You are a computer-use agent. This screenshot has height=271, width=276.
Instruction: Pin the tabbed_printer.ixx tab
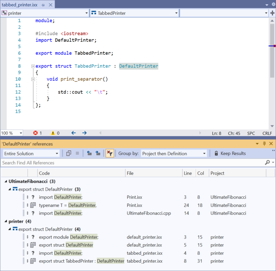coord(43,5)
